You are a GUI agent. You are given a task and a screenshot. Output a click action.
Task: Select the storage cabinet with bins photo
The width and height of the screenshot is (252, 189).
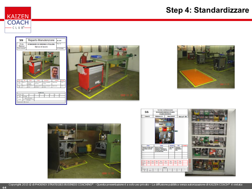(x=212, y=142)
